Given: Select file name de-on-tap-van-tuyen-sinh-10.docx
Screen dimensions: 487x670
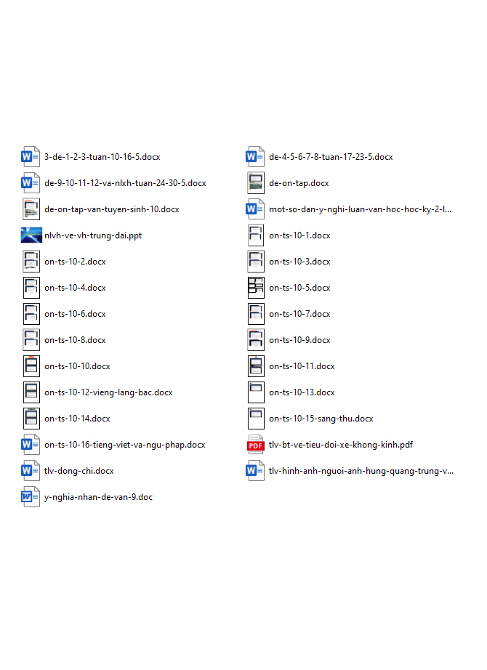Looking at the screenshot, I should [x=111, y=209].
